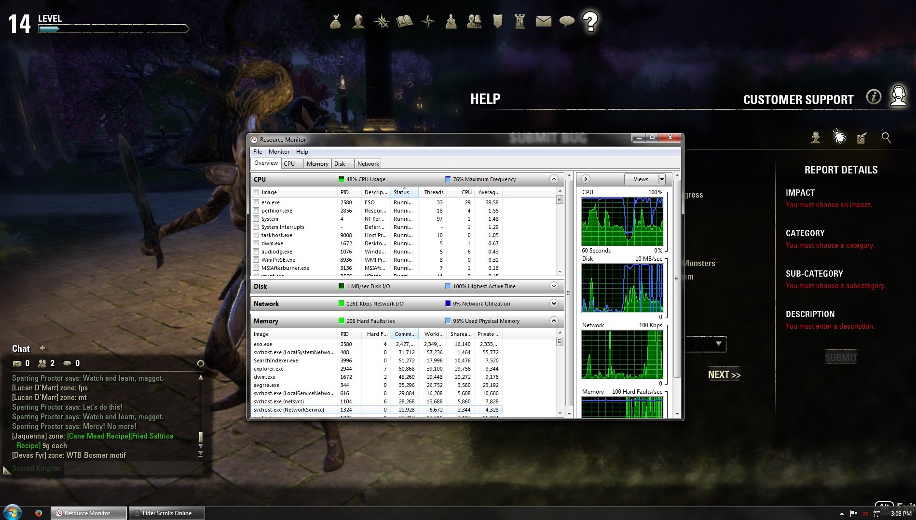The width and height of the screenshot is (916, 520).
Task: Sort Memory list by Commit column
Action: (405, 334)
